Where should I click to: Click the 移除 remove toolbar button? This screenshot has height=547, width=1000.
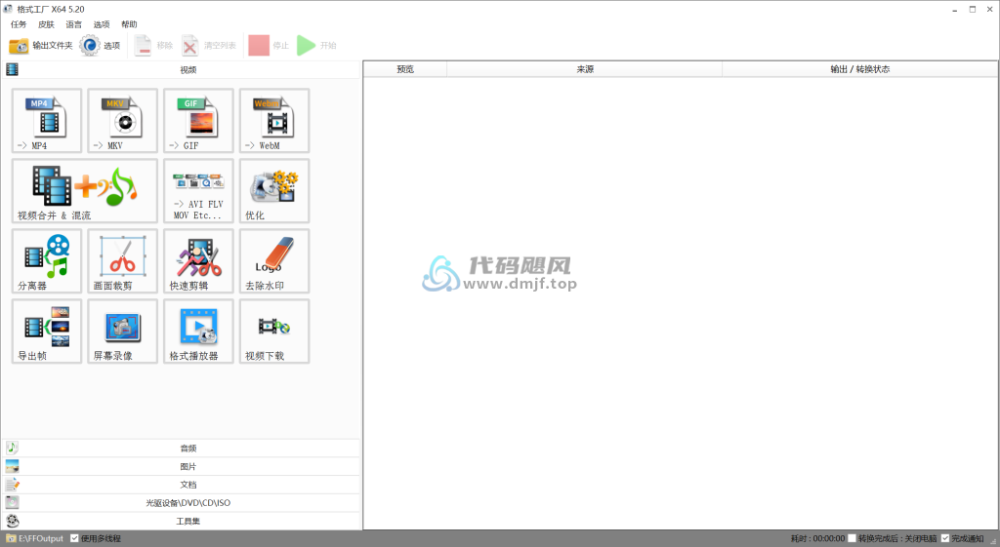153,45
